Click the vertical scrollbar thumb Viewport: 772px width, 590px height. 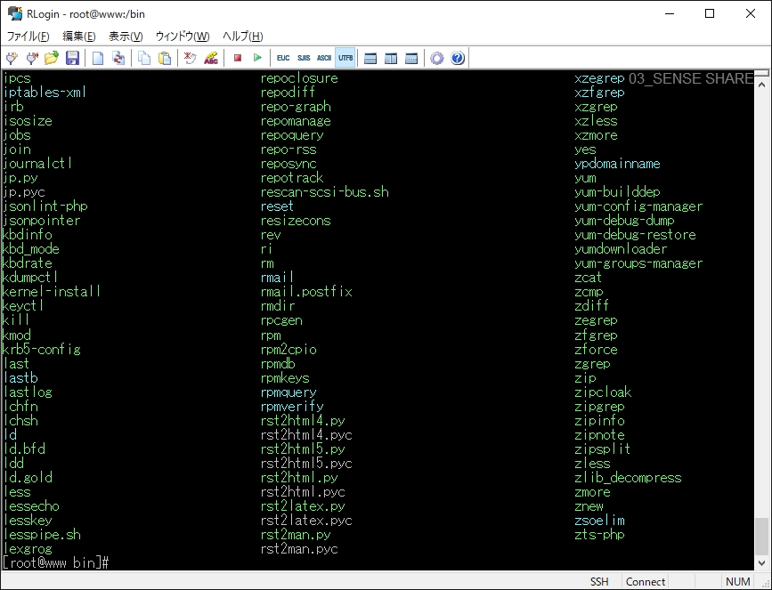[761, 536]
